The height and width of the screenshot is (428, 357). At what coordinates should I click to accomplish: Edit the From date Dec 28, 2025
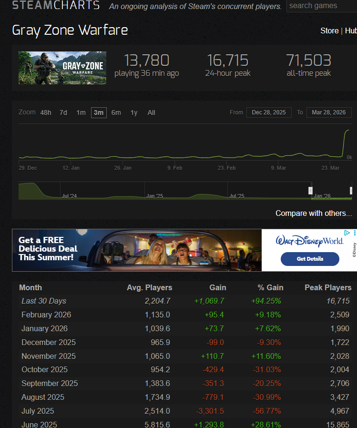click(x=269, y=112)
